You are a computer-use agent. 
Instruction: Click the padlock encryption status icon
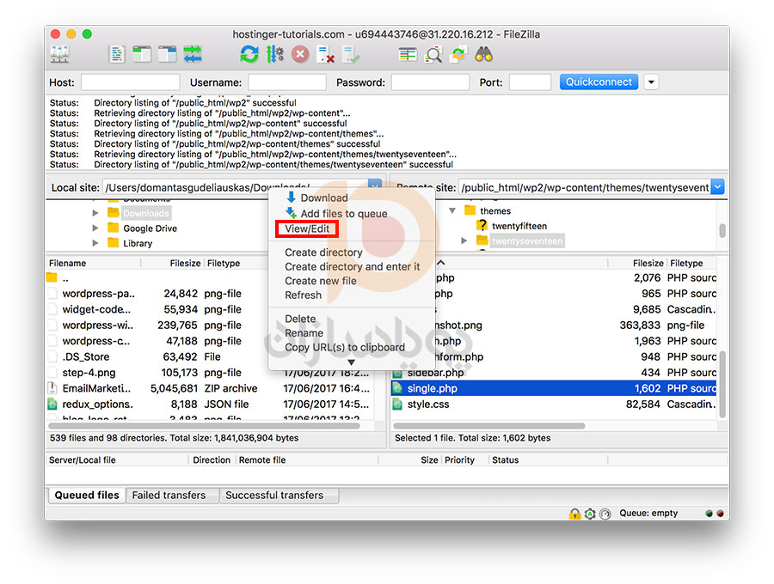coord(574,514)
